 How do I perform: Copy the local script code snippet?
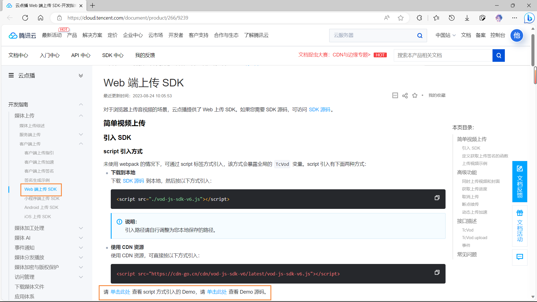point(437,198)
